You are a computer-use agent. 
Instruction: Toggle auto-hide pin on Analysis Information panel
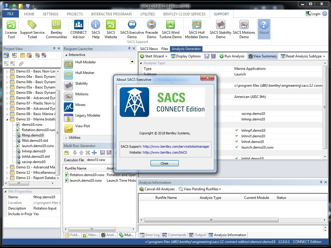[x=321, y=182]
